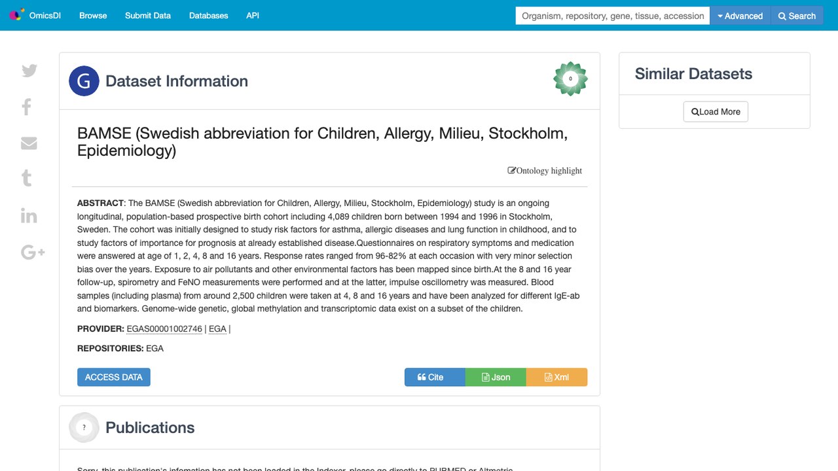Click the REPOSITORIES: EGA text
The image size is (838, 471).
click(120, 349)
